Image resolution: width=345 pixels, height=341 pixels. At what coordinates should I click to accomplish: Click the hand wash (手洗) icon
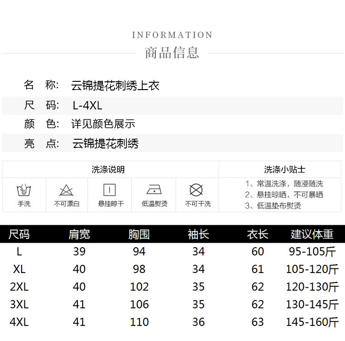[24, 190]
